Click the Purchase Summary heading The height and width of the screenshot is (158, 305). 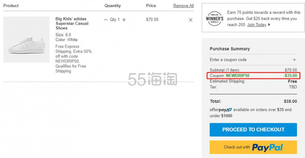(230, 49)
